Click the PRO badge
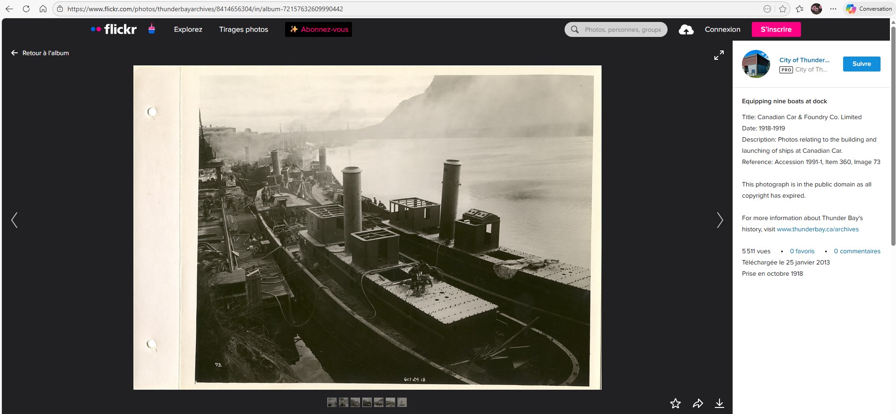896x414 pixels. (786, 70)
